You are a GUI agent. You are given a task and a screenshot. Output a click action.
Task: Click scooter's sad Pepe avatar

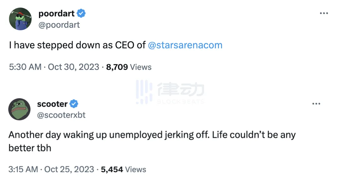click(x=19, y=109)
